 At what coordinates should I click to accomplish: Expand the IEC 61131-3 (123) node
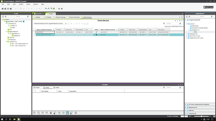point(187,36)
